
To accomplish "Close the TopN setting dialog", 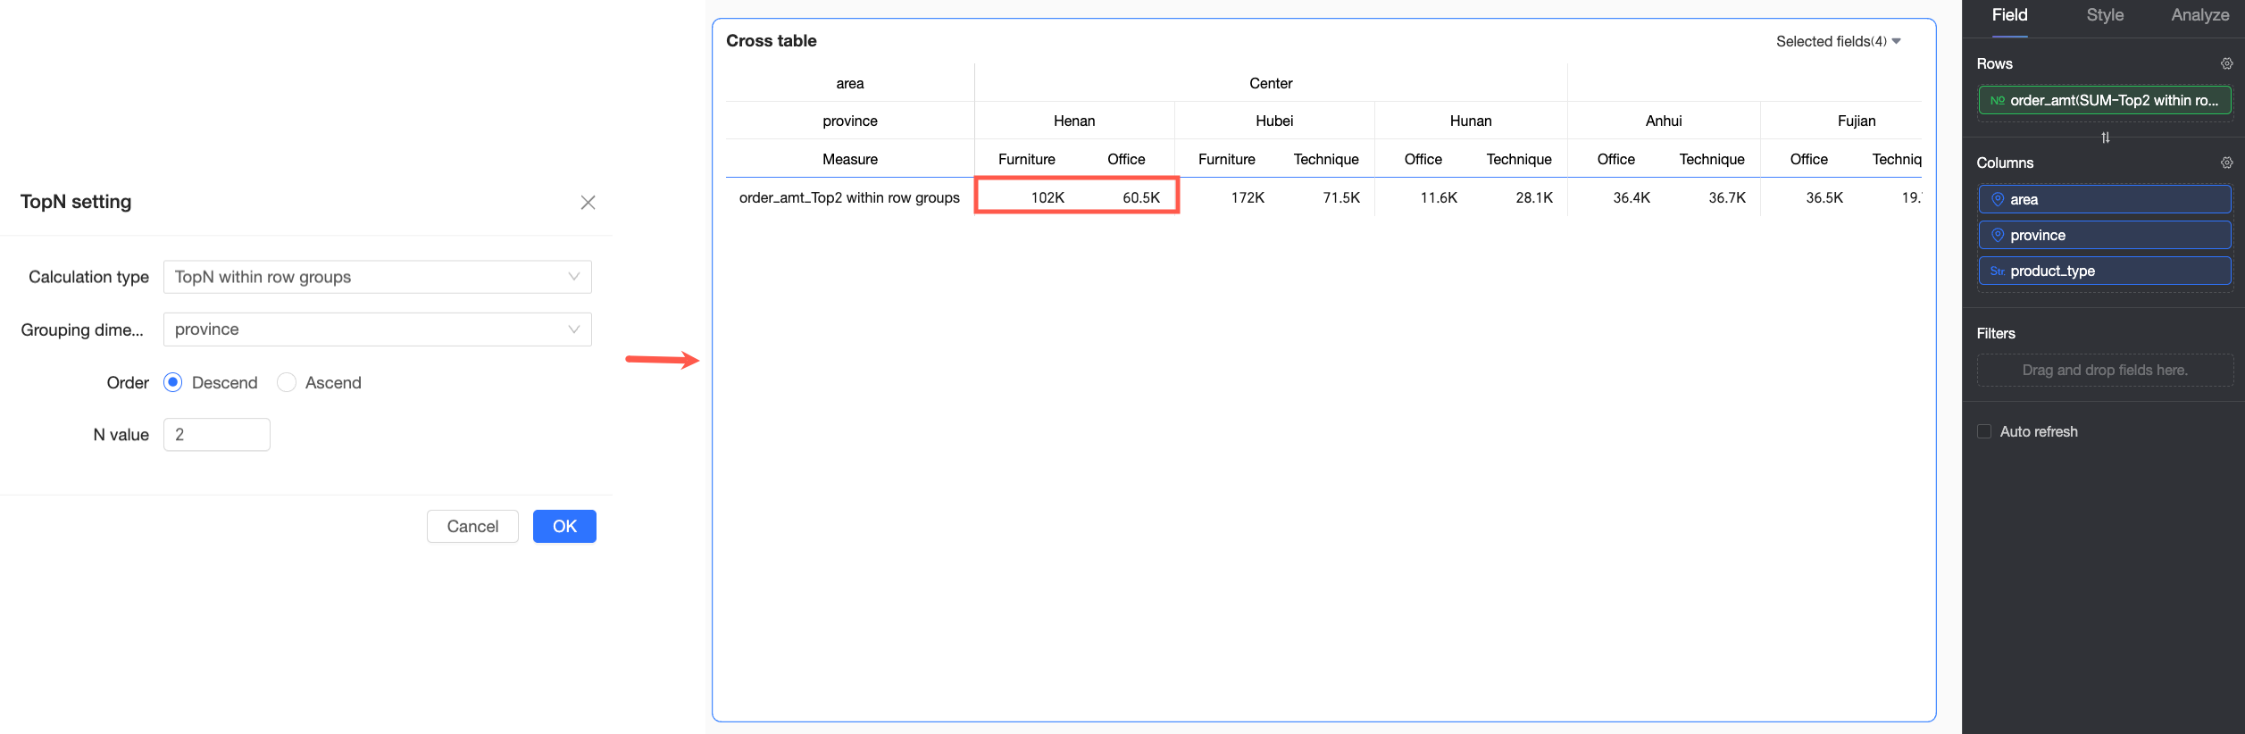I will pos(588,203).
